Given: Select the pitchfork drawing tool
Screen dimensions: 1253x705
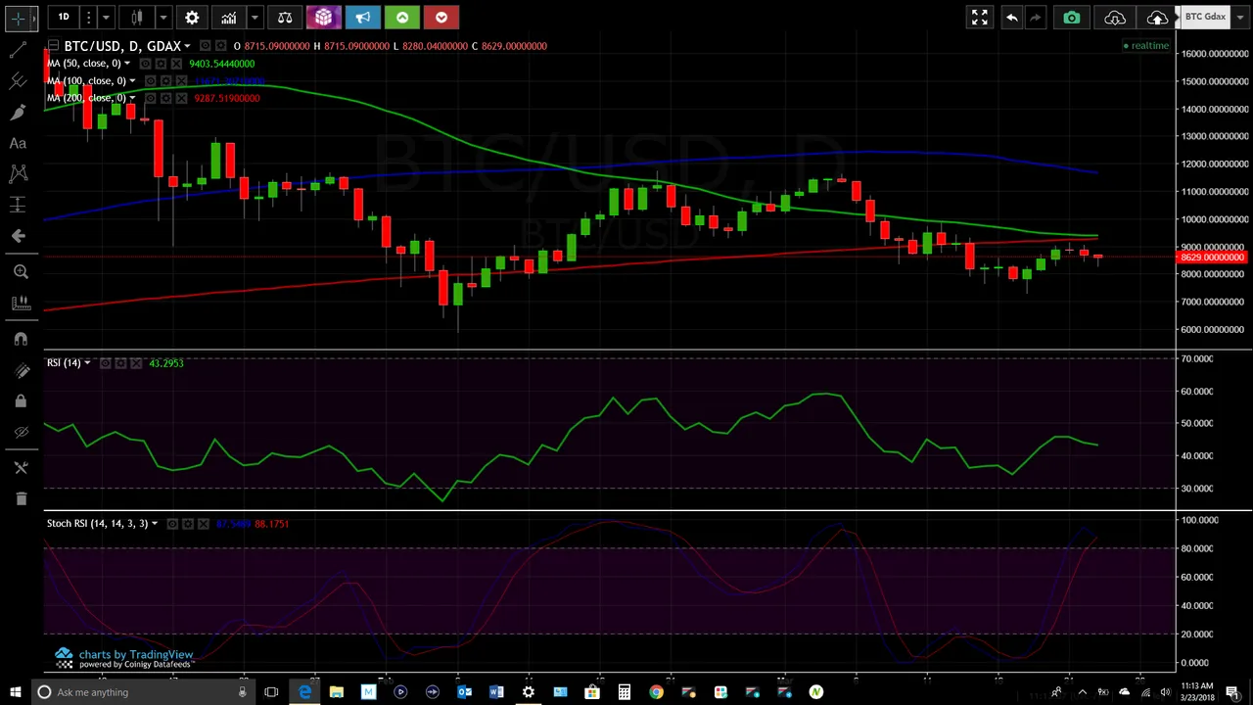Looking at the screenshot, I should coord(18,81).
